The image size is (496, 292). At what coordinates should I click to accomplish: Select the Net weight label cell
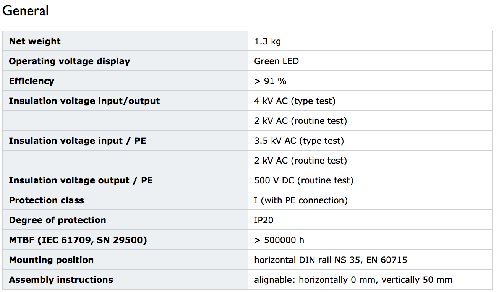[125, 41]
